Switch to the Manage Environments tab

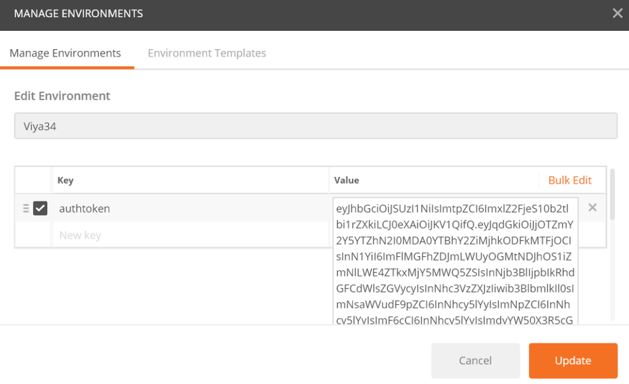65,54
